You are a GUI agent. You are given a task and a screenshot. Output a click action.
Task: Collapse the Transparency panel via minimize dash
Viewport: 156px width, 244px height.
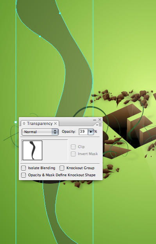95,120
